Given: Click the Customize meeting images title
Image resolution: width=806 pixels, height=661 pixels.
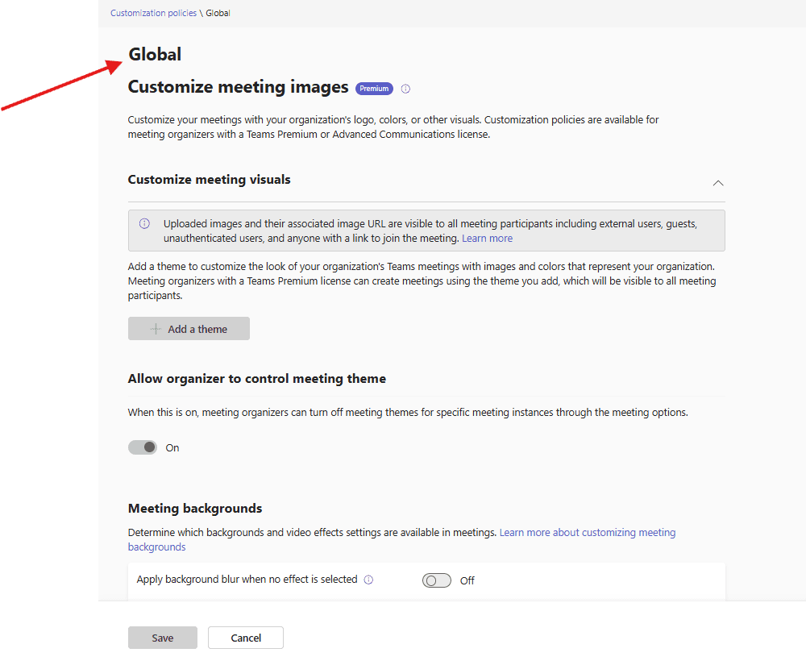Looking at the screenshot, I should pyautogui.click(x=238, y=87).
